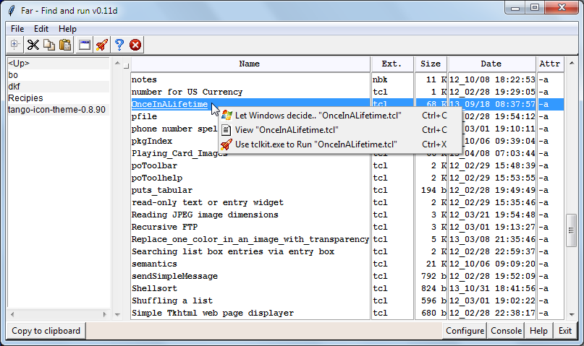Click the document View icon in the context menu
Screen dimensions: 584x346
(x=226, y=130)
